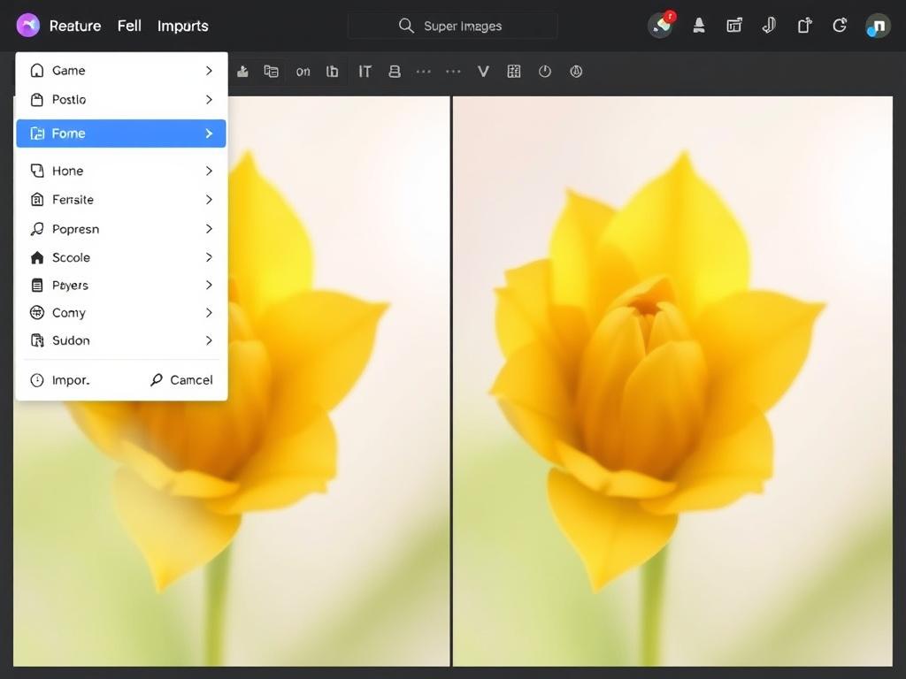Click the grid table icon in the toolbar
This screenshot has width=906, height=679.
tap(514, 71)
